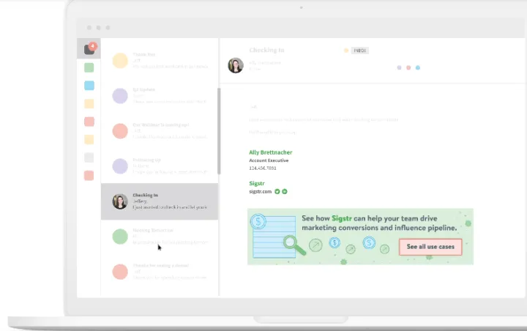The height and width of the screenshot is (331, 527).
Task: Click the Sigstr banner headline text
Action: (x=379, y=223)
